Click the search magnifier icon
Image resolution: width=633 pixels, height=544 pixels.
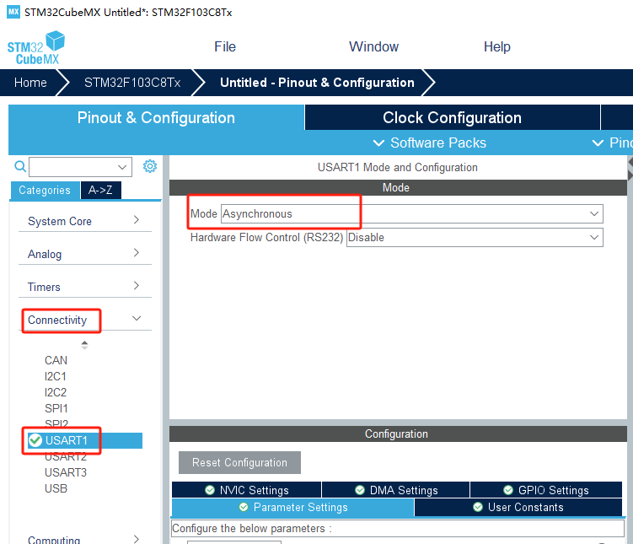(x=19, y=166)
